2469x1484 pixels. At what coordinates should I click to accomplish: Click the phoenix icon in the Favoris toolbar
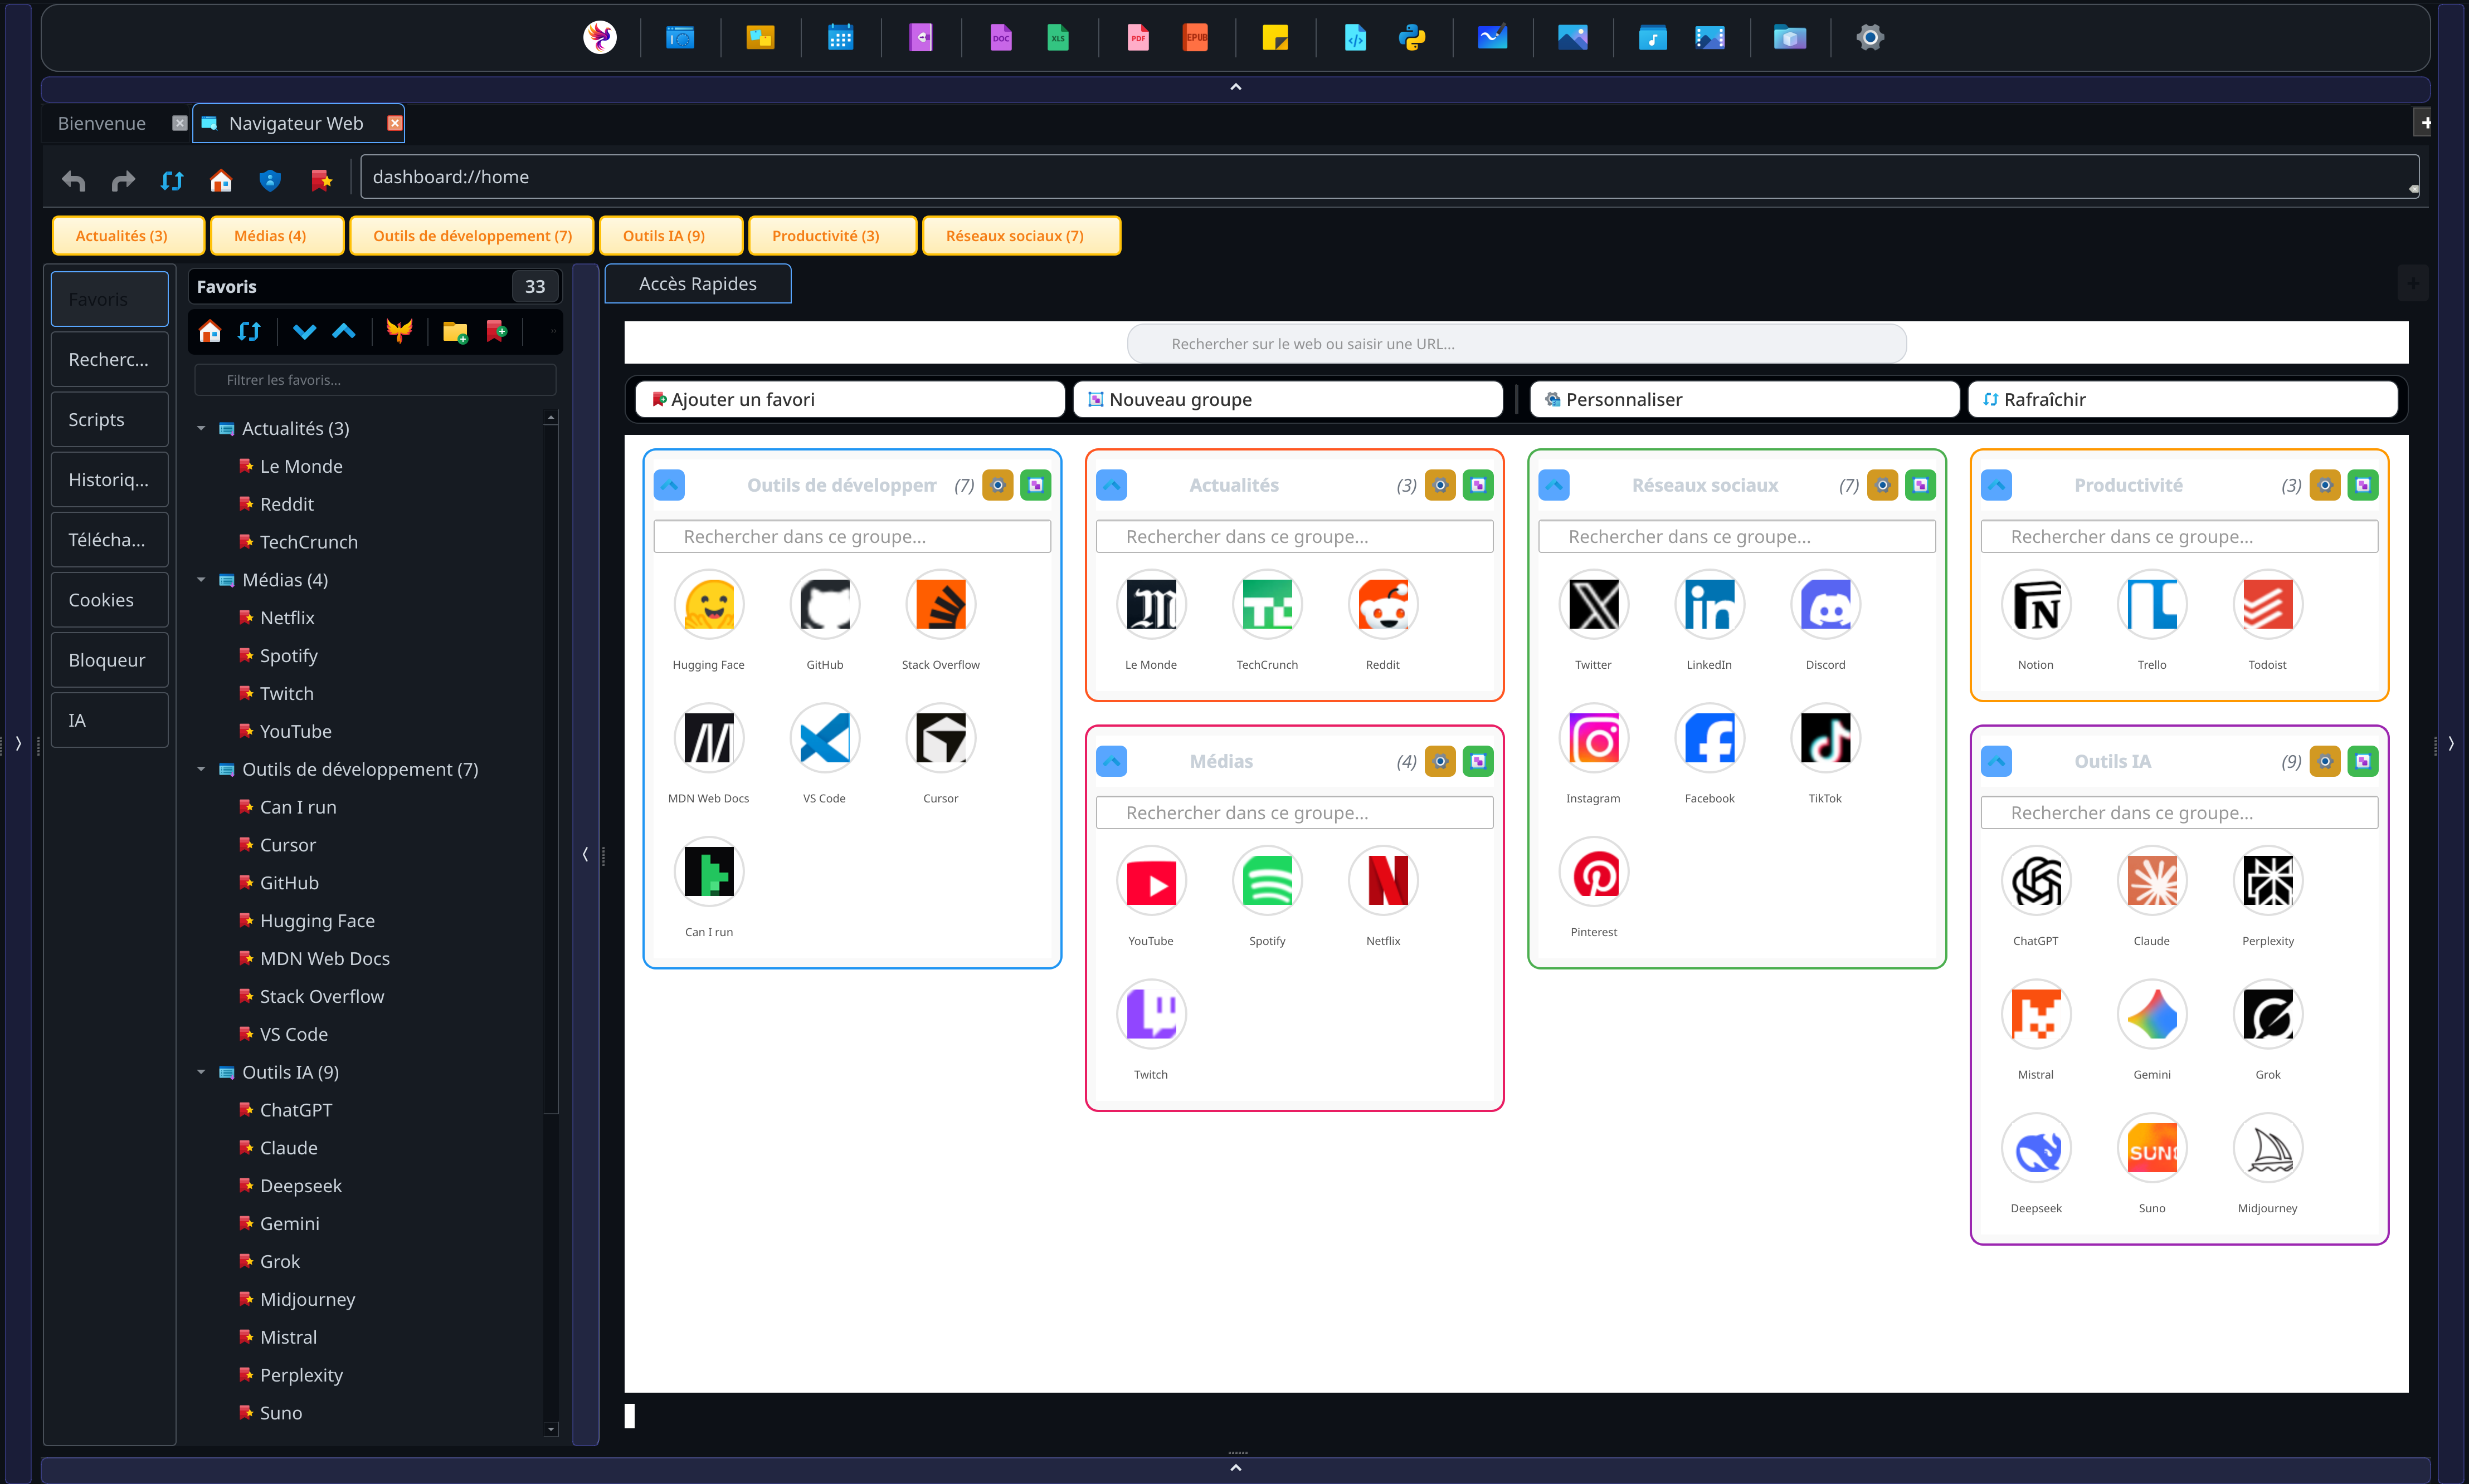[x=399, y=332]
